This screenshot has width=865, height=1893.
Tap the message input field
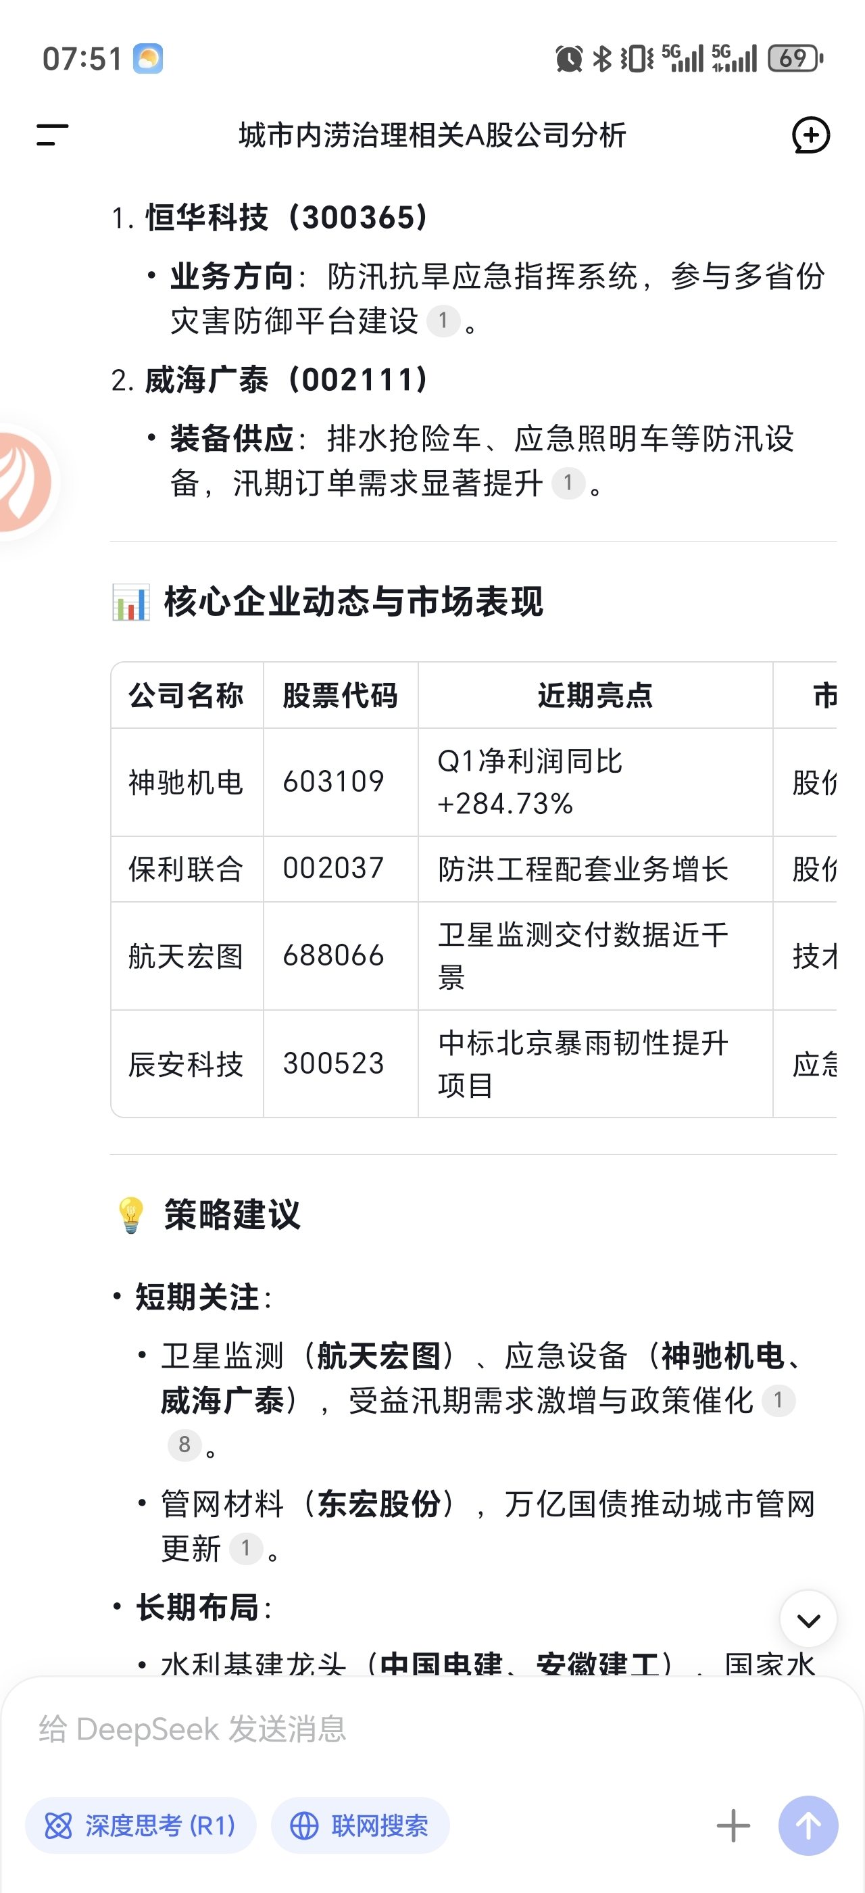pyautogui.click(x=432, y=1730)
